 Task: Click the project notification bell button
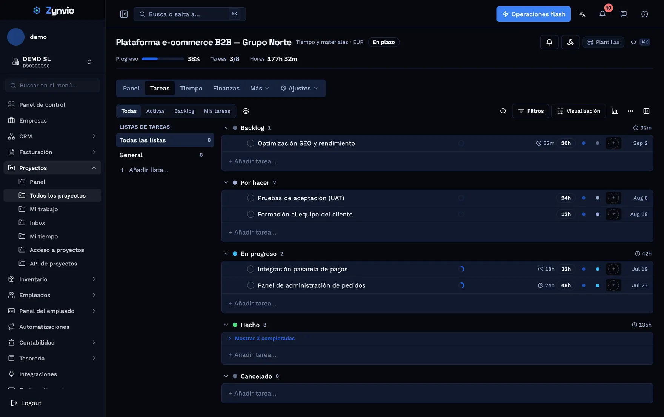point(549,42)
